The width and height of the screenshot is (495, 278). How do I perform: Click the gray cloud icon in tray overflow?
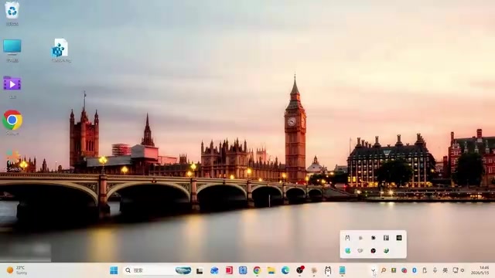point(360,250)
